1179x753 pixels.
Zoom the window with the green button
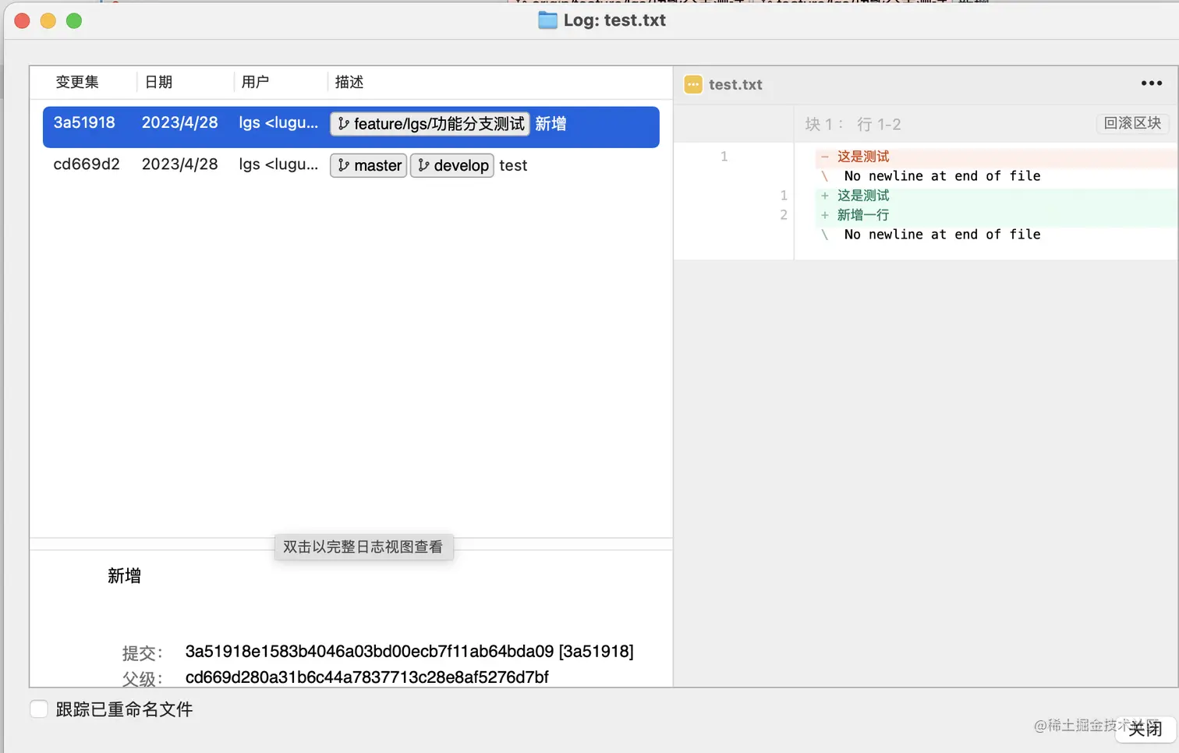pos(74,20)
